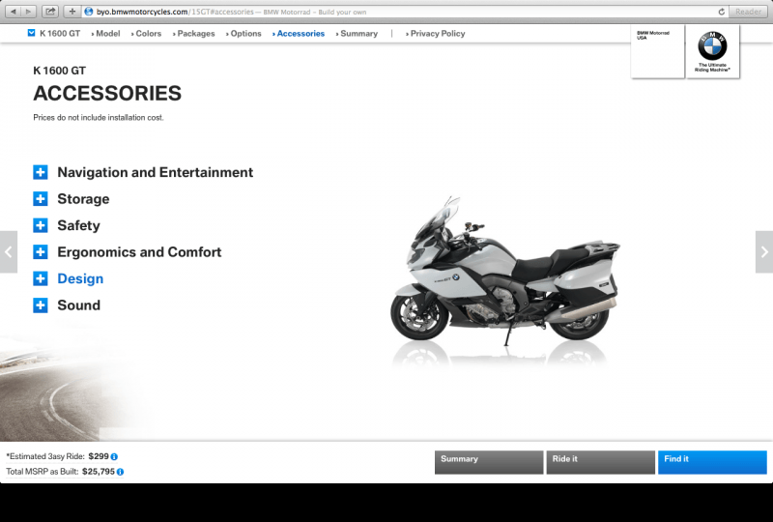
Task: Show info for Estimated 3asy Ride price
Action: (114, 457)
